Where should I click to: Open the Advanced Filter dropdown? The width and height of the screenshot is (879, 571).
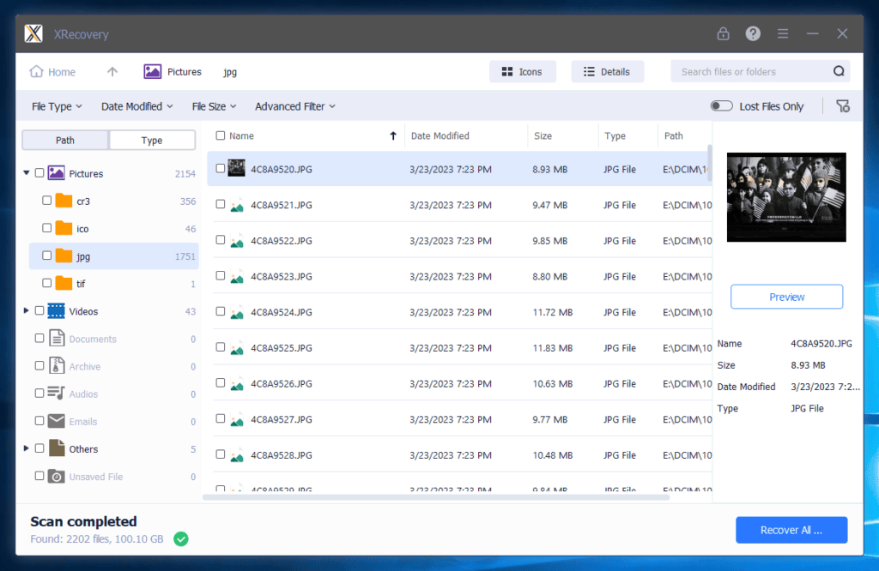tap(294, 106)
